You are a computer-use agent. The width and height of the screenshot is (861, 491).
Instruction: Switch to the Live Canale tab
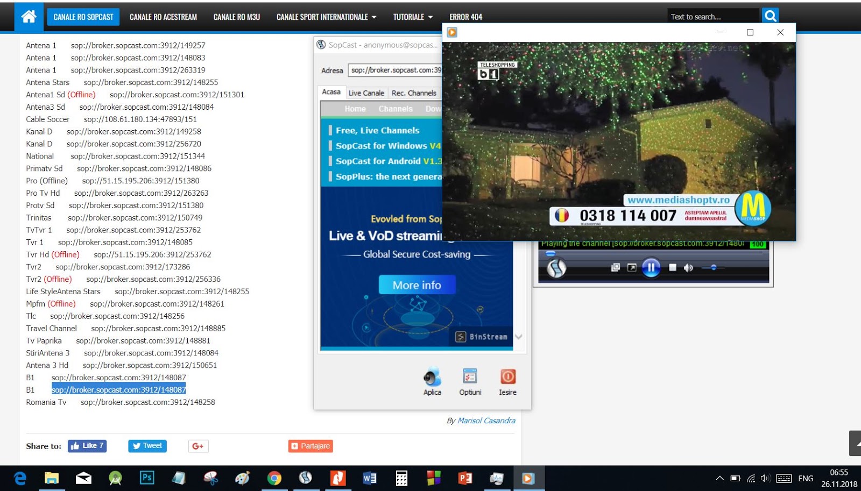coord(366,92)
